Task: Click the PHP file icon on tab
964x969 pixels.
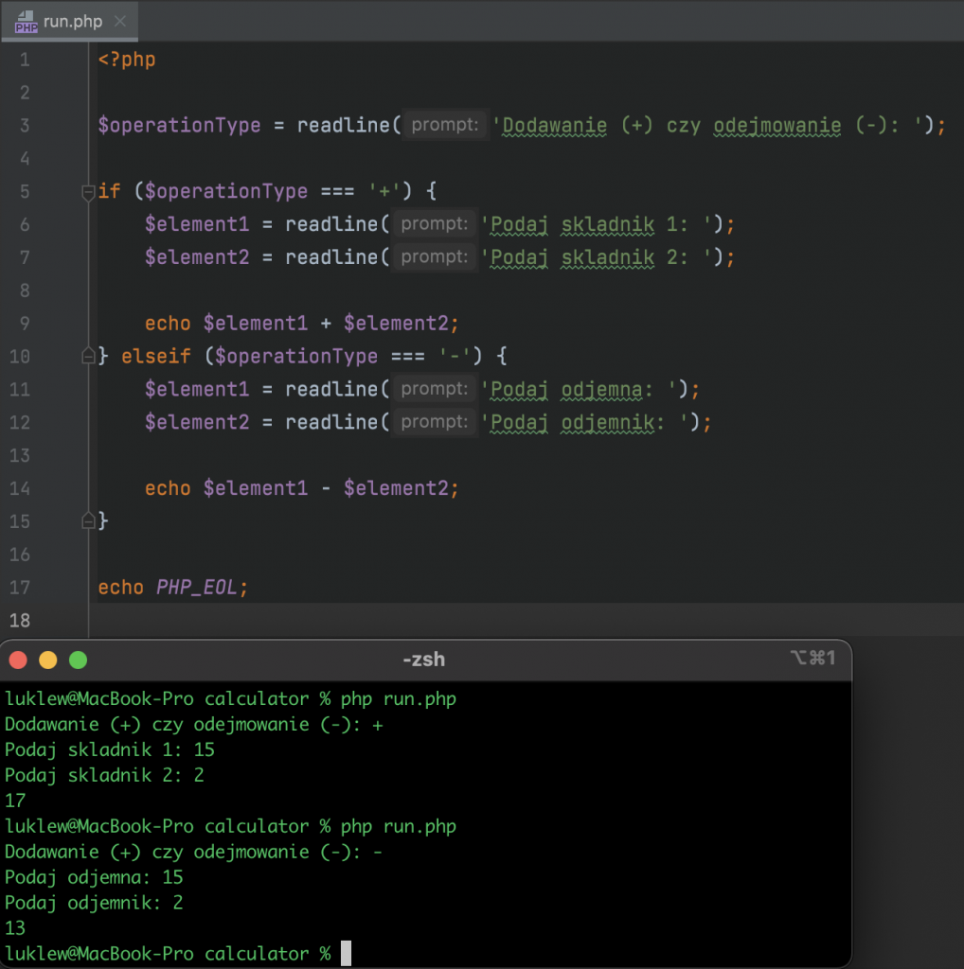Action: pyautogui.click(x=26, y=22)
